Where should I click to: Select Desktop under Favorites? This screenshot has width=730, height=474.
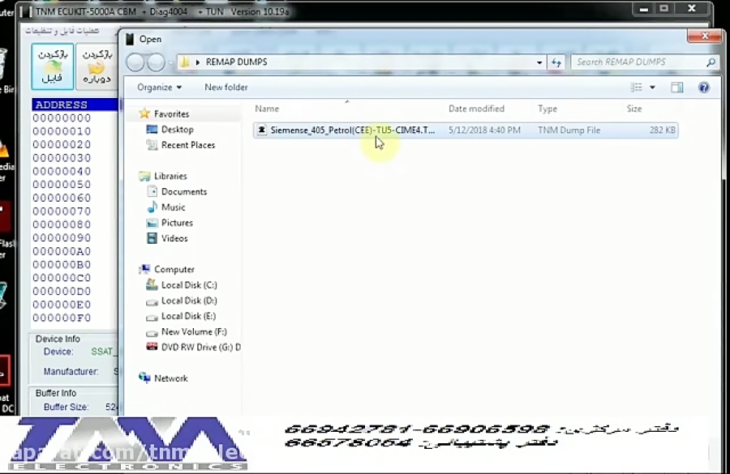pos(177,130)
